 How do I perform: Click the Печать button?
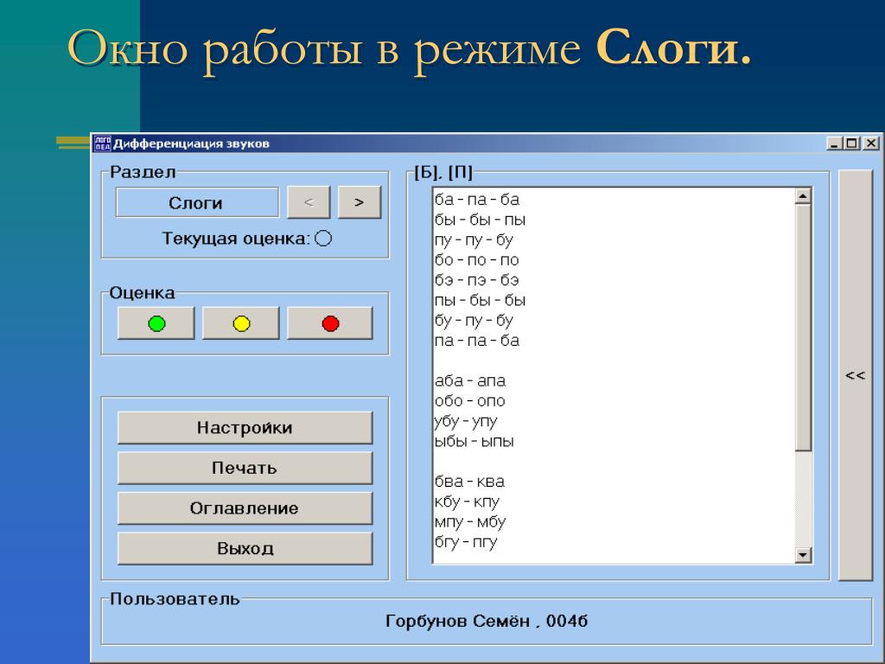pos(245,468)
